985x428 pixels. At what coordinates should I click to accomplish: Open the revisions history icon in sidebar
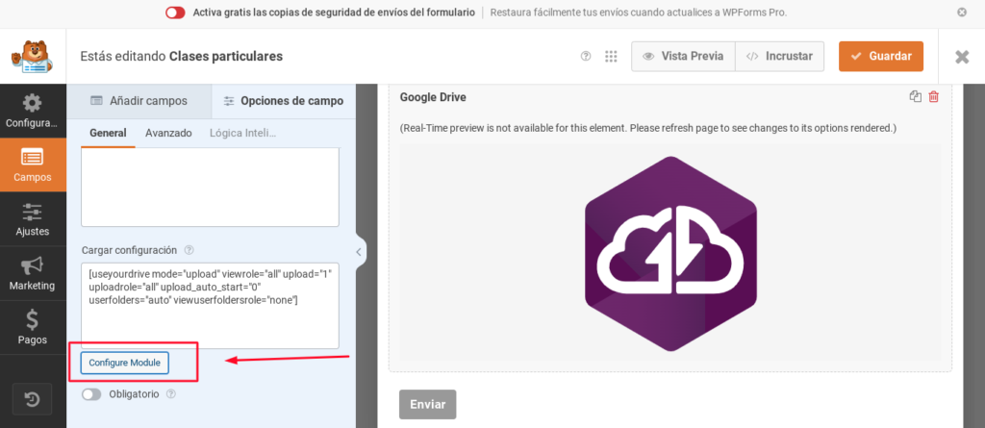coord(33,398)
